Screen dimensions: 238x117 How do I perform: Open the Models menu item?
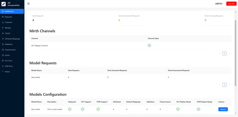click(x=12, y=28)
